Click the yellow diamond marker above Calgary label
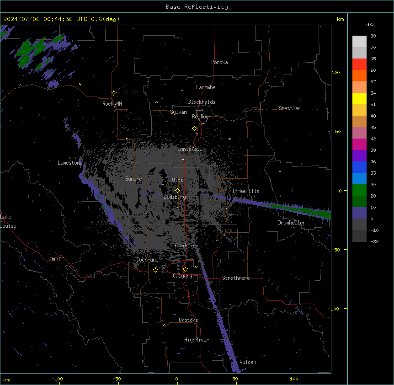 [x=185, y=269]
